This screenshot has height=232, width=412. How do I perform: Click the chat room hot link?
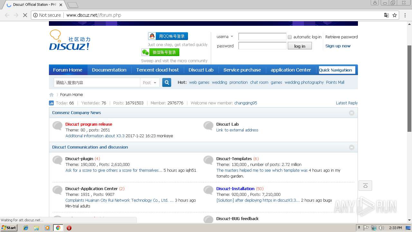(259, 82)
